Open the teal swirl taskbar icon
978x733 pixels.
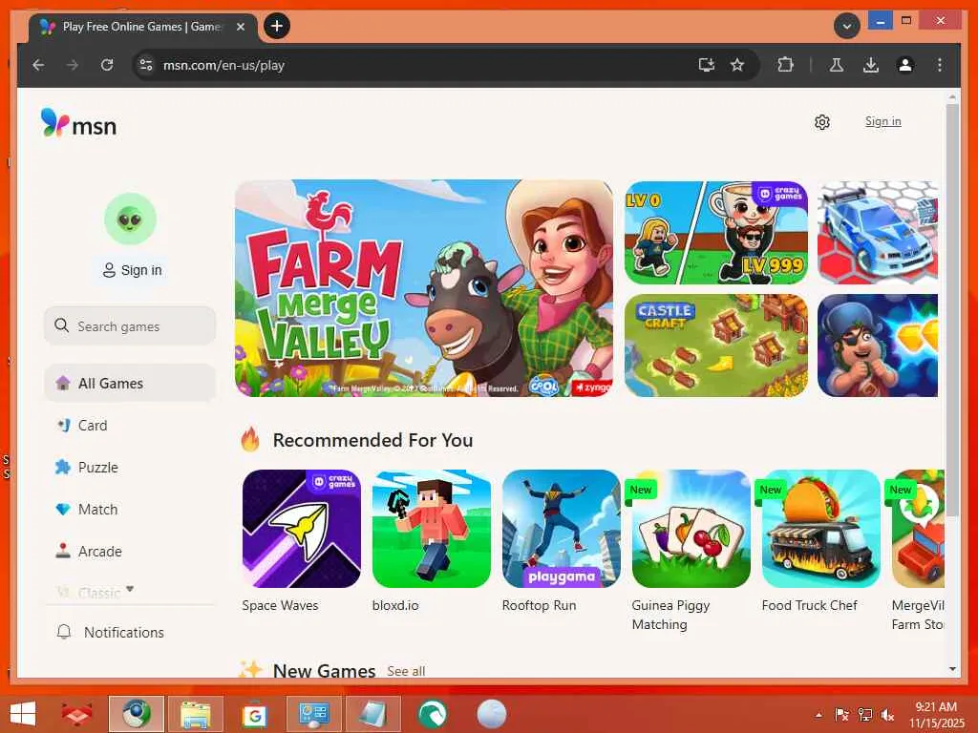click(433, 714)
